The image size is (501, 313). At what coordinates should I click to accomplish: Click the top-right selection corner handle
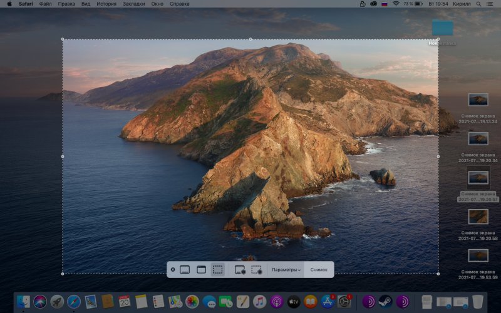[438, 39]
